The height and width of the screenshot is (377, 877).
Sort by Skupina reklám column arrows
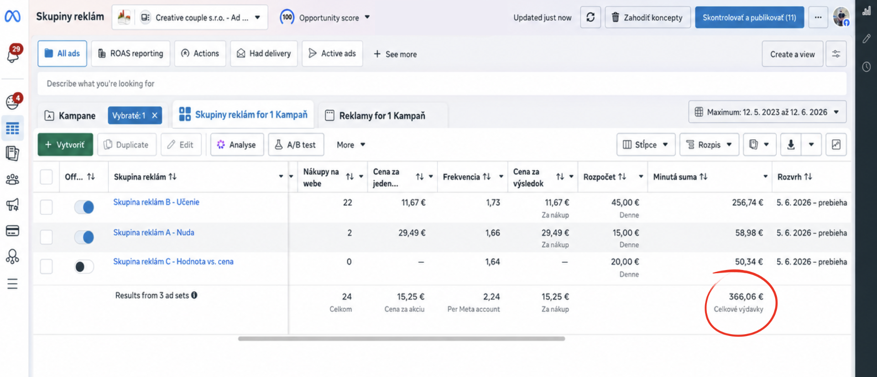pyautogui.click(x=172, y=177)
